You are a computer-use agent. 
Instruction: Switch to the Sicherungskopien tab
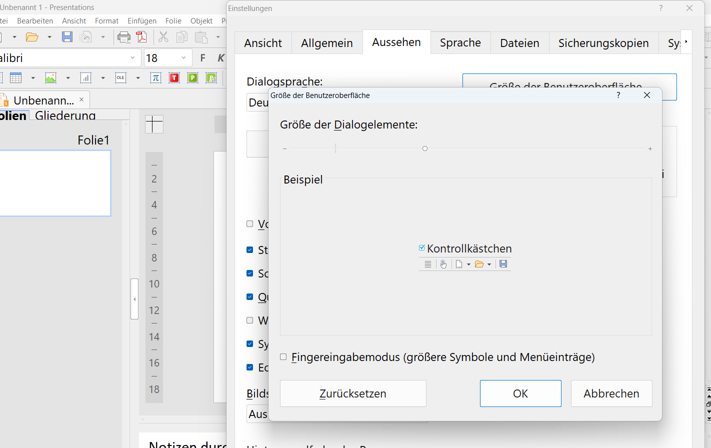coord(603,43)
